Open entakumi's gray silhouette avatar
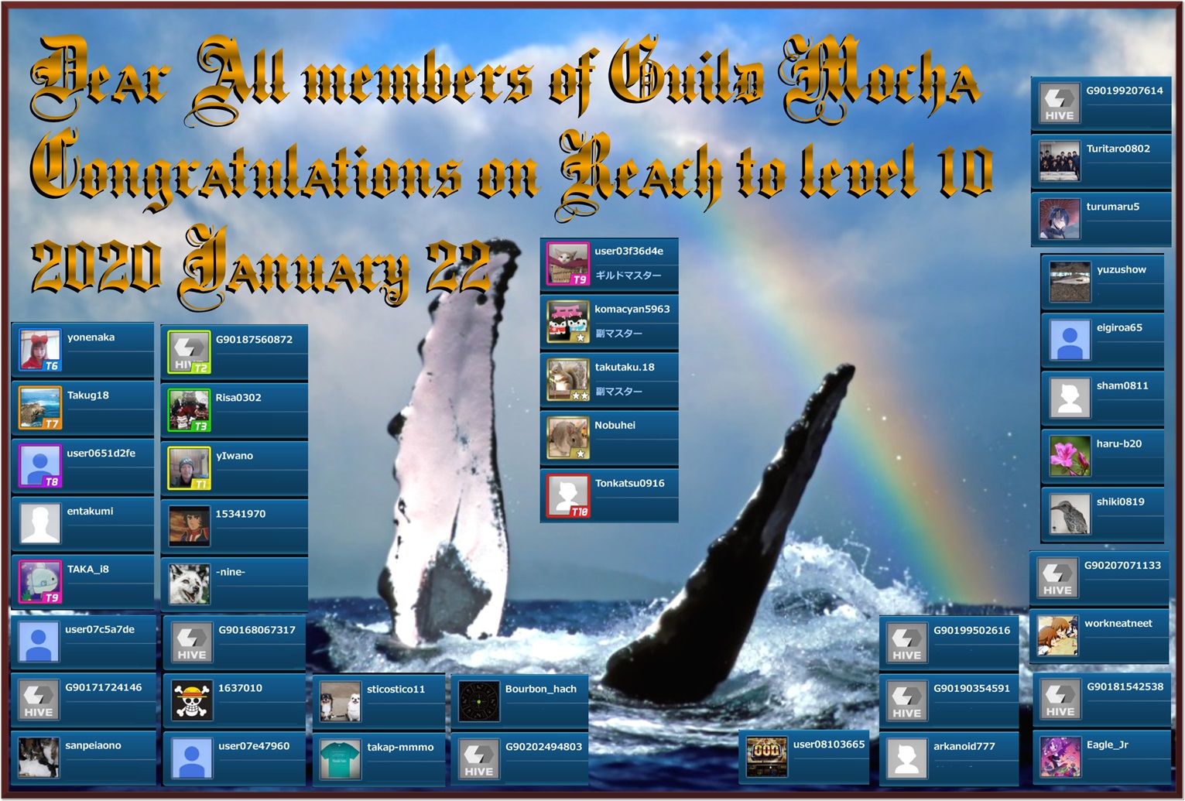The height and width of the screenshot is (801, 1185). coord(40,524)
